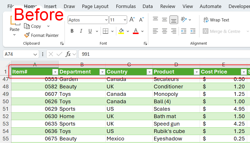Confirm formula bar entry
Viewport: 250px width, 143px height.
(x=59, y=54)
